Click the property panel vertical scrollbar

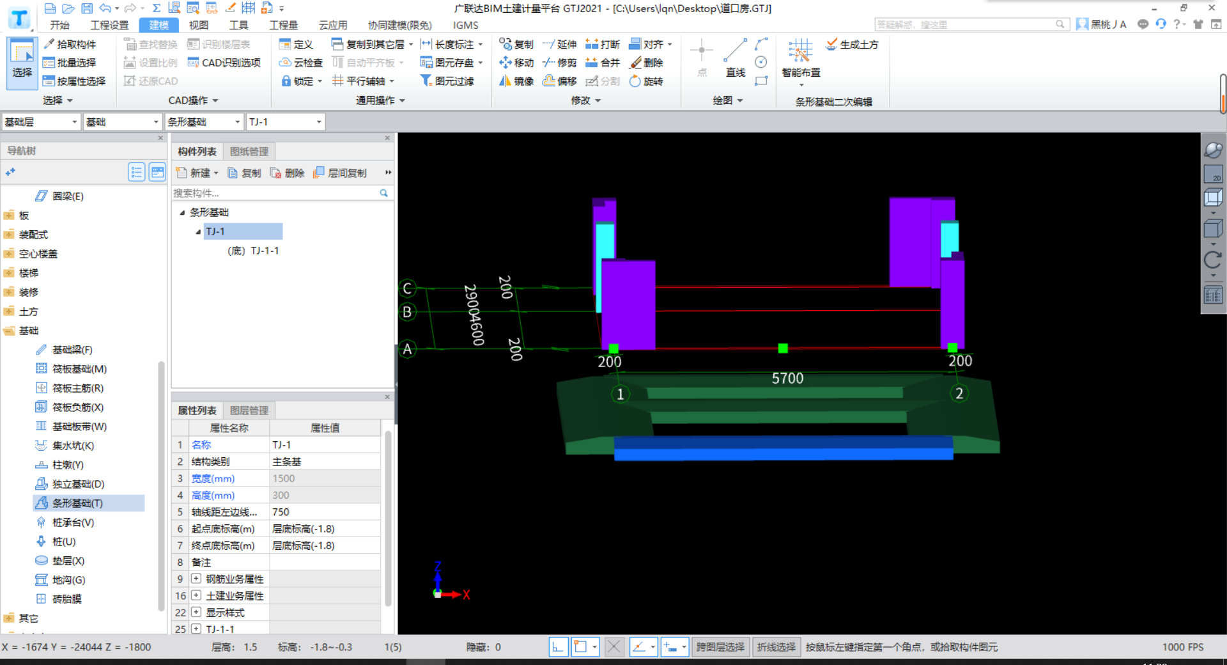pyautogui.click(x=387, y=518)
